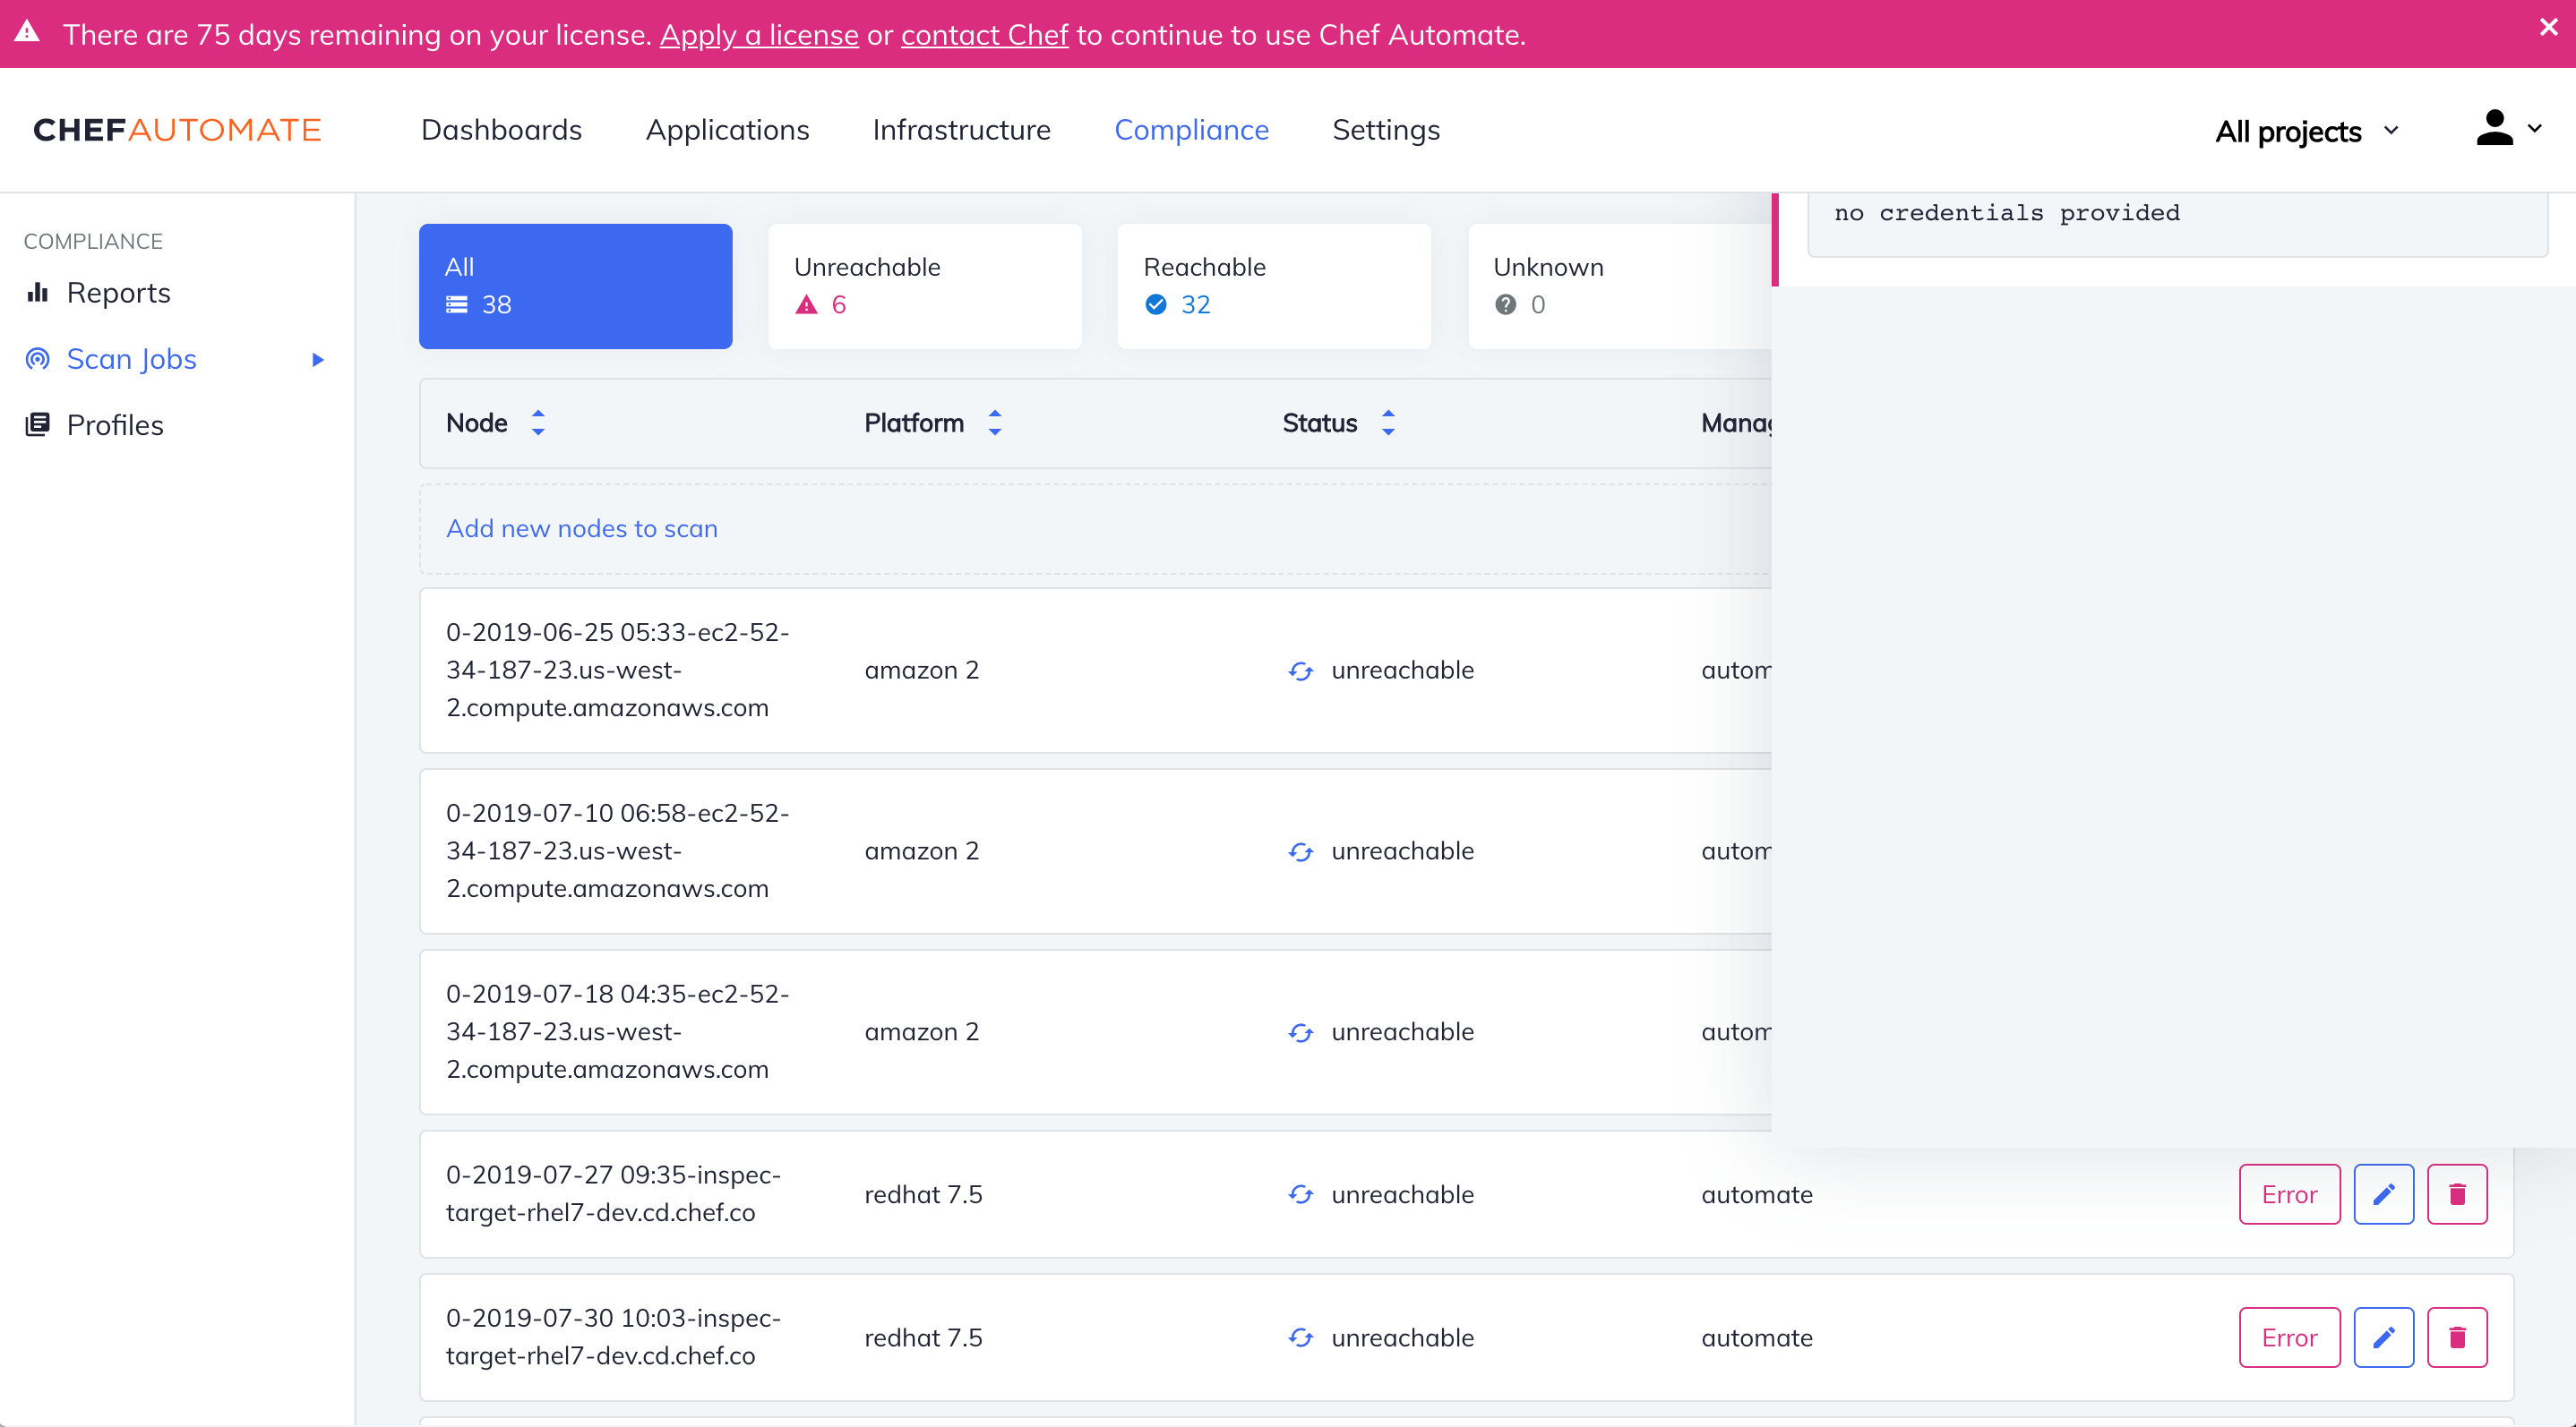Open Reports via the bar-chart icon

[38, 293]
